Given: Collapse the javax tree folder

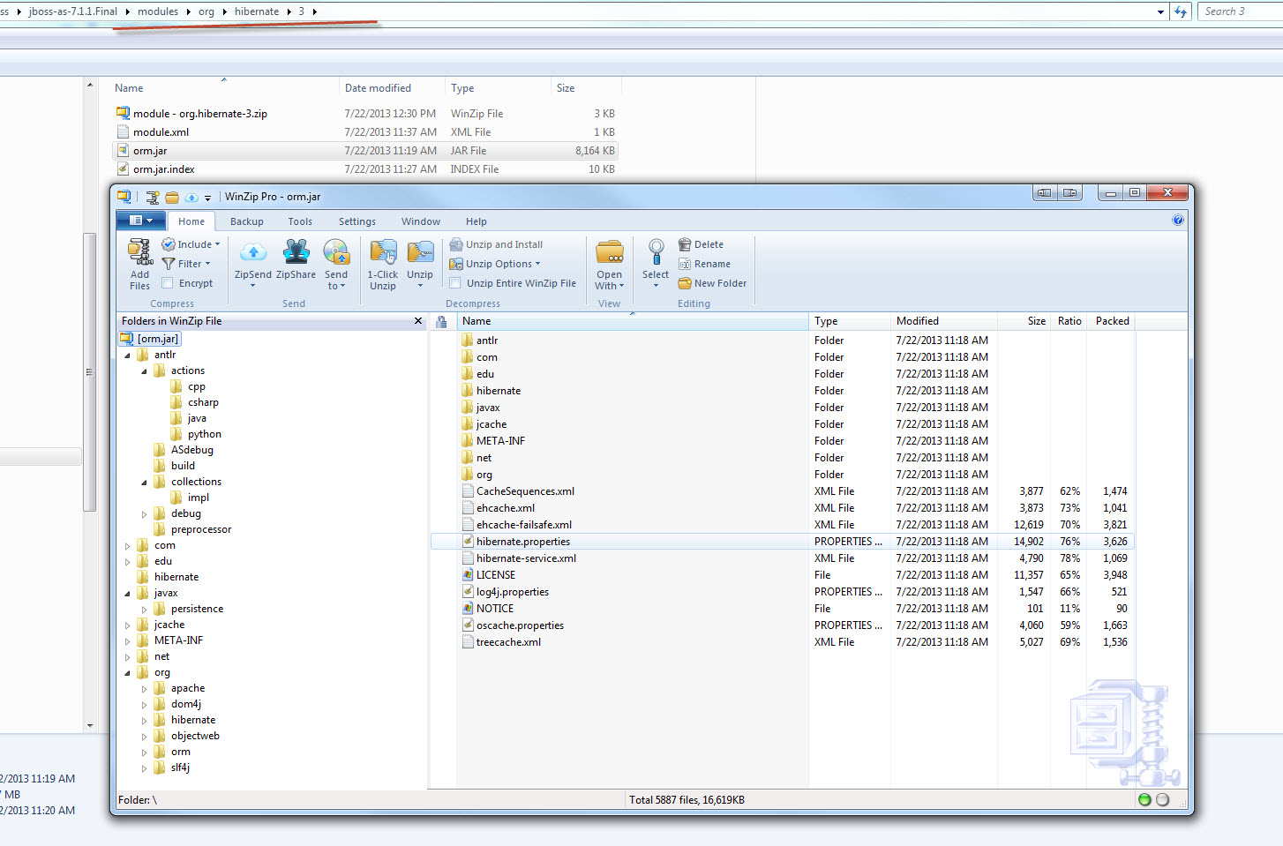Looking at the screenshot, I should [127, 594].
